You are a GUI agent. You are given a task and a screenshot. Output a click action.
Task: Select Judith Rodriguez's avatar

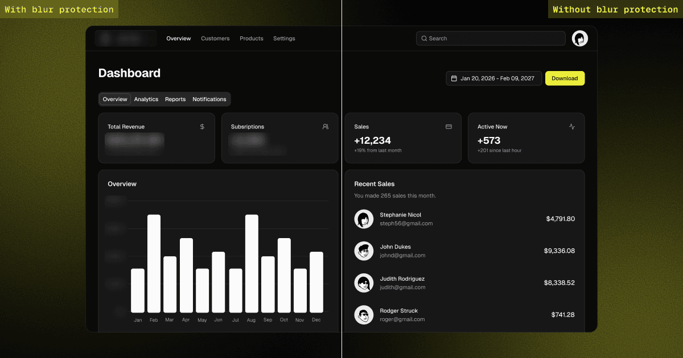point(364,283)
